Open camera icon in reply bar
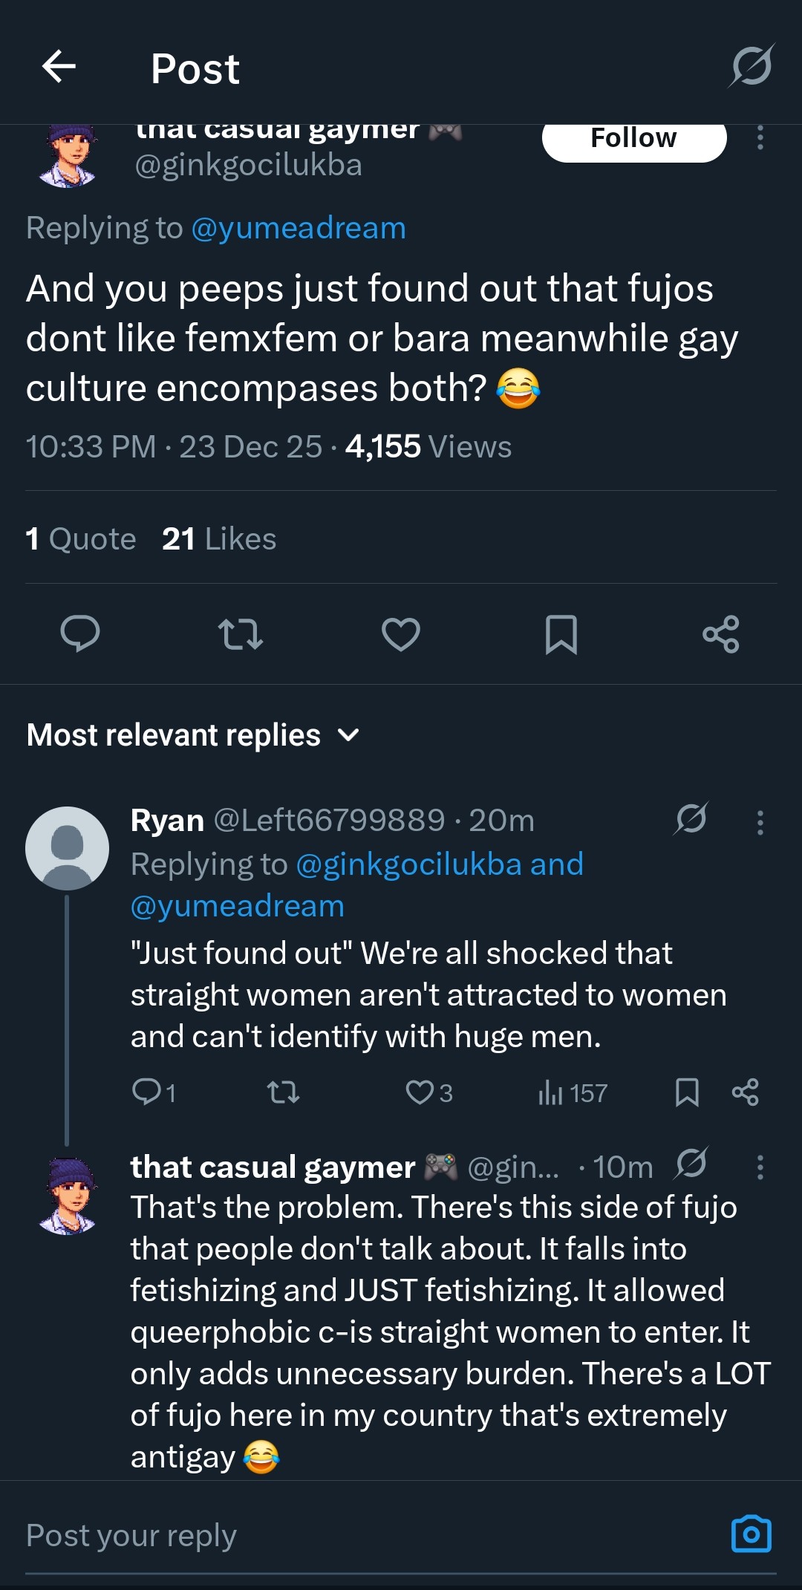This screenshot has width=802, height=1590. click(751, 1534)
